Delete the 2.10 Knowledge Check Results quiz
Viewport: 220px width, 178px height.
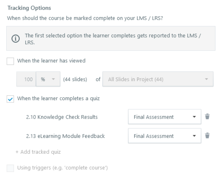[207, 117]
